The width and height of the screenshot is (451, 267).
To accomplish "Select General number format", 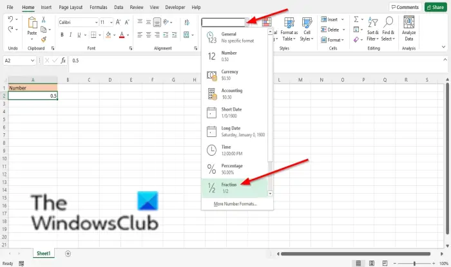I will pyautogui.click(x=235, y=37).
